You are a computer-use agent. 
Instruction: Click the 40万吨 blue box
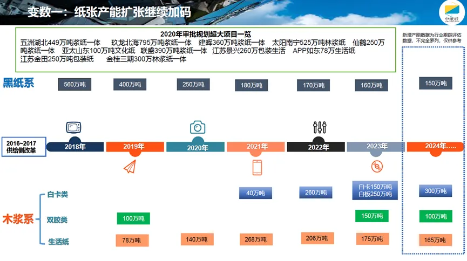click(x=255, y=193)
